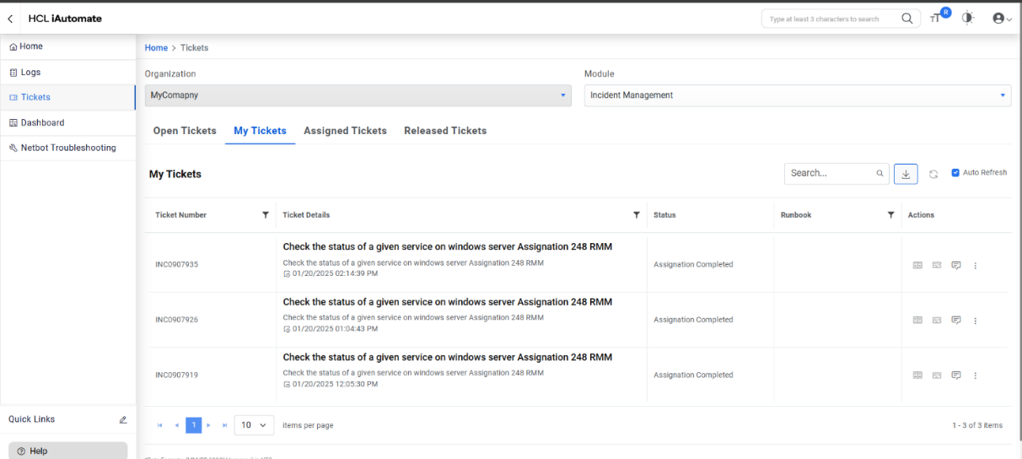This screenshot has height=459, width=1022.
Task: Open the items per page dropdown
Action: point(254,425)
